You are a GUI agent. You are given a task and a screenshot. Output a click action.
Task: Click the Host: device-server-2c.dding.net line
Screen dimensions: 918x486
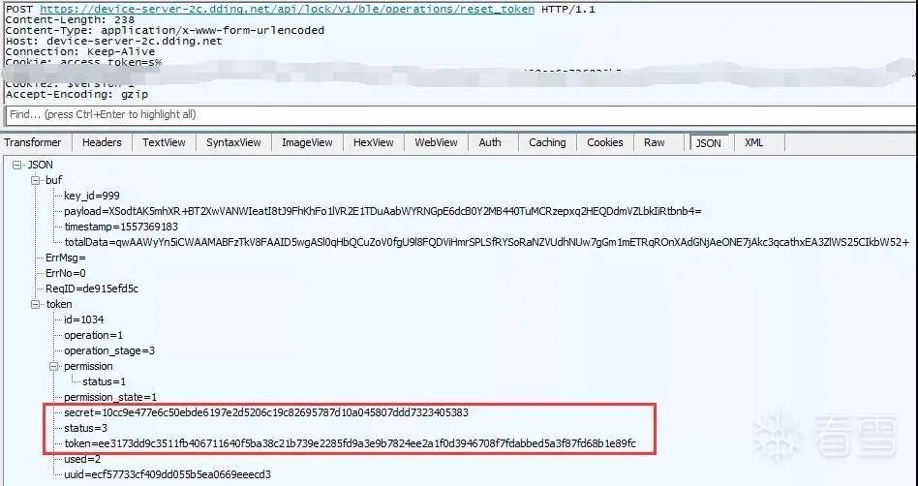114,41
